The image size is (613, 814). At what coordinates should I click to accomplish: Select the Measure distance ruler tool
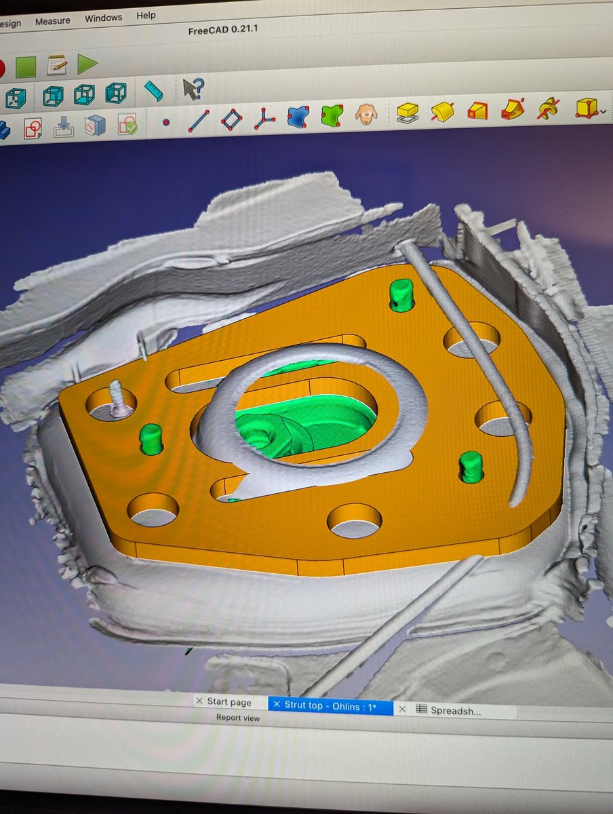[x=154, y=90]
